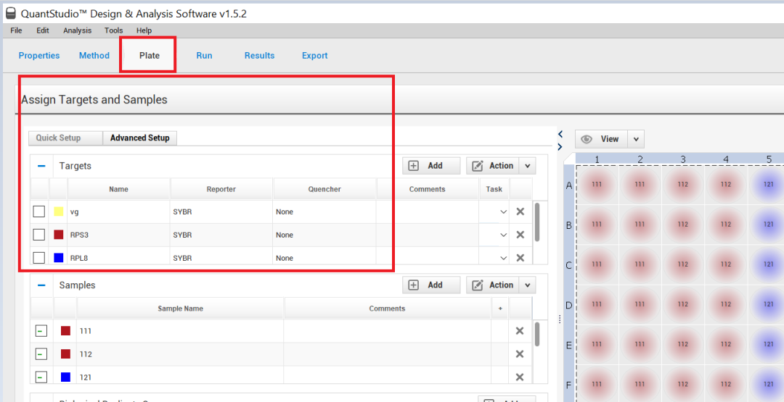Select plate column header 3
The width and height of the screenshot is (784, 402).
coord(683,159)
